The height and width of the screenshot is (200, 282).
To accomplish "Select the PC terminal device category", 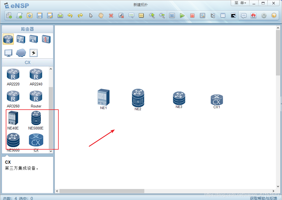I will (x=8, y=53).
